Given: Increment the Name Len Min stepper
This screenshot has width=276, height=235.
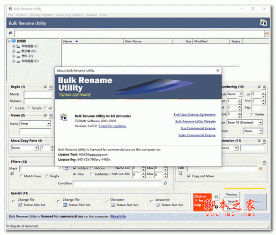Looking at the screenshot, I should pos(143,167).
